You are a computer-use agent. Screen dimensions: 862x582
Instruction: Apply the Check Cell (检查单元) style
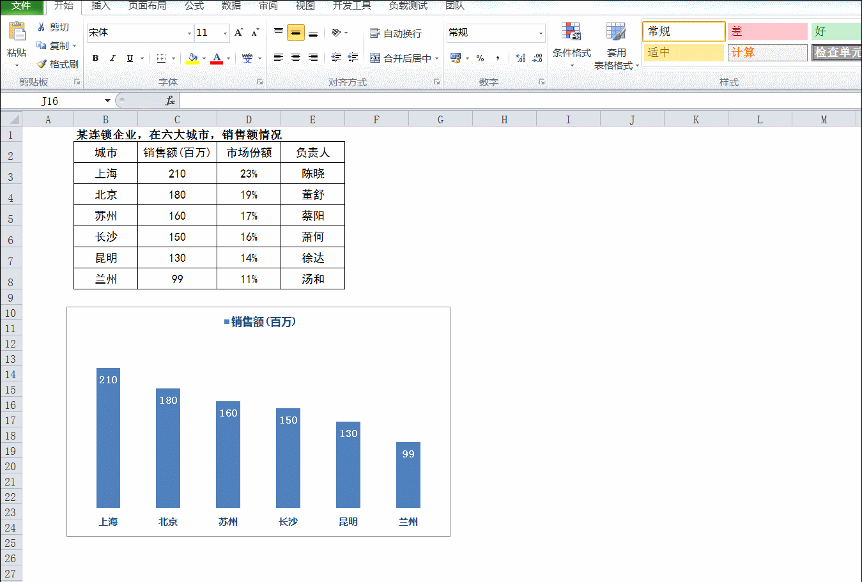[x=837, y=52]
